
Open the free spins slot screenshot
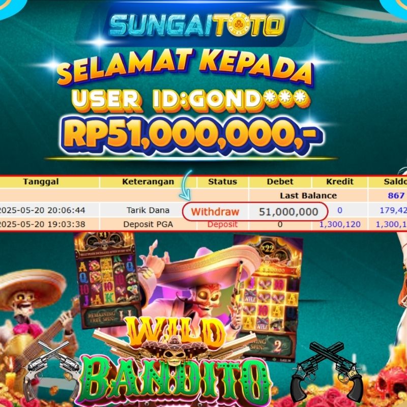[x=107, y=280]
